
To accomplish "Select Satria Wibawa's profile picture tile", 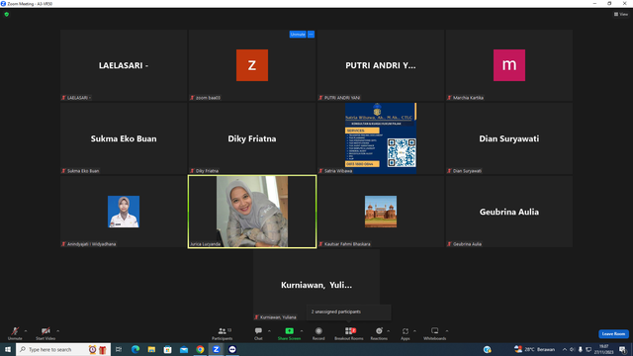I will pyautogui.click(x=381, y=138).
